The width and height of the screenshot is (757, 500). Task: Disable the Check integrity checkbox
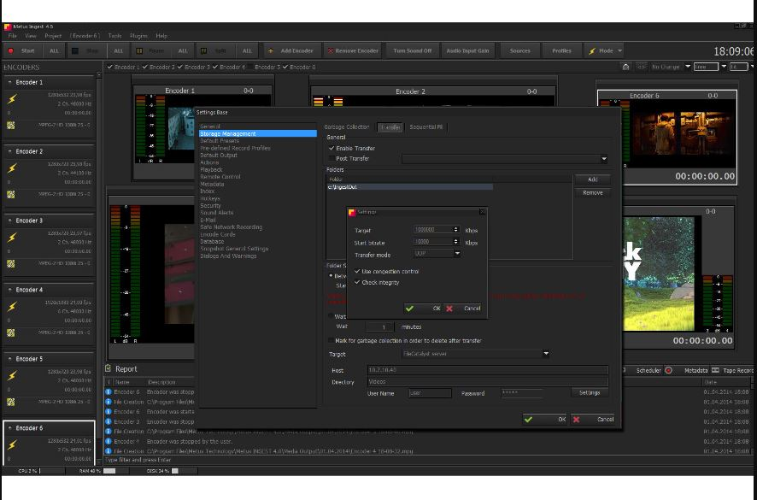click(357, 282)
